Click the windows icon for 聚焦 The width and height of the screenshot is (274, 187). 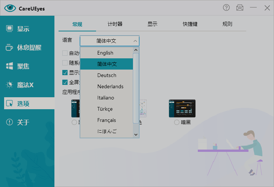click(x=9, y=66)
